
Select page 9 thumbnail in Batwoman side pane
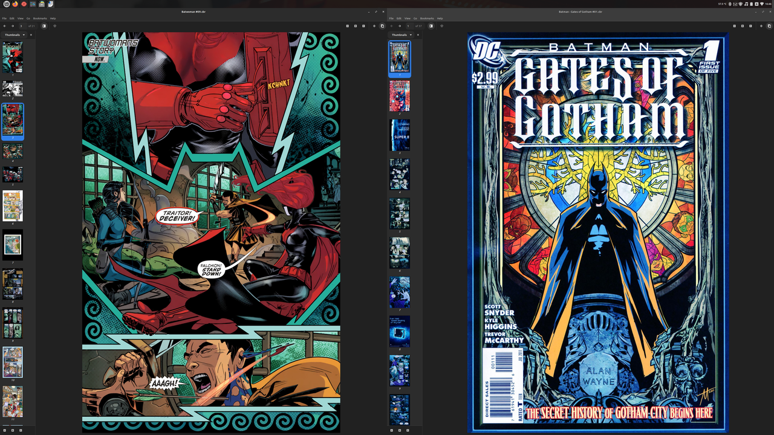pyautogui.click(x=13, y=323)
